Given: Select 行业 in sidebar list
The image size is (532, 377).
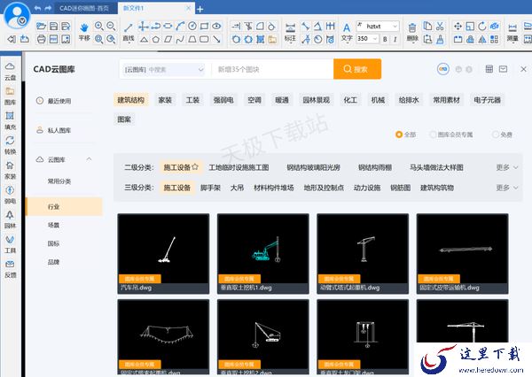Looking at the screenshot, I should 64,206.
